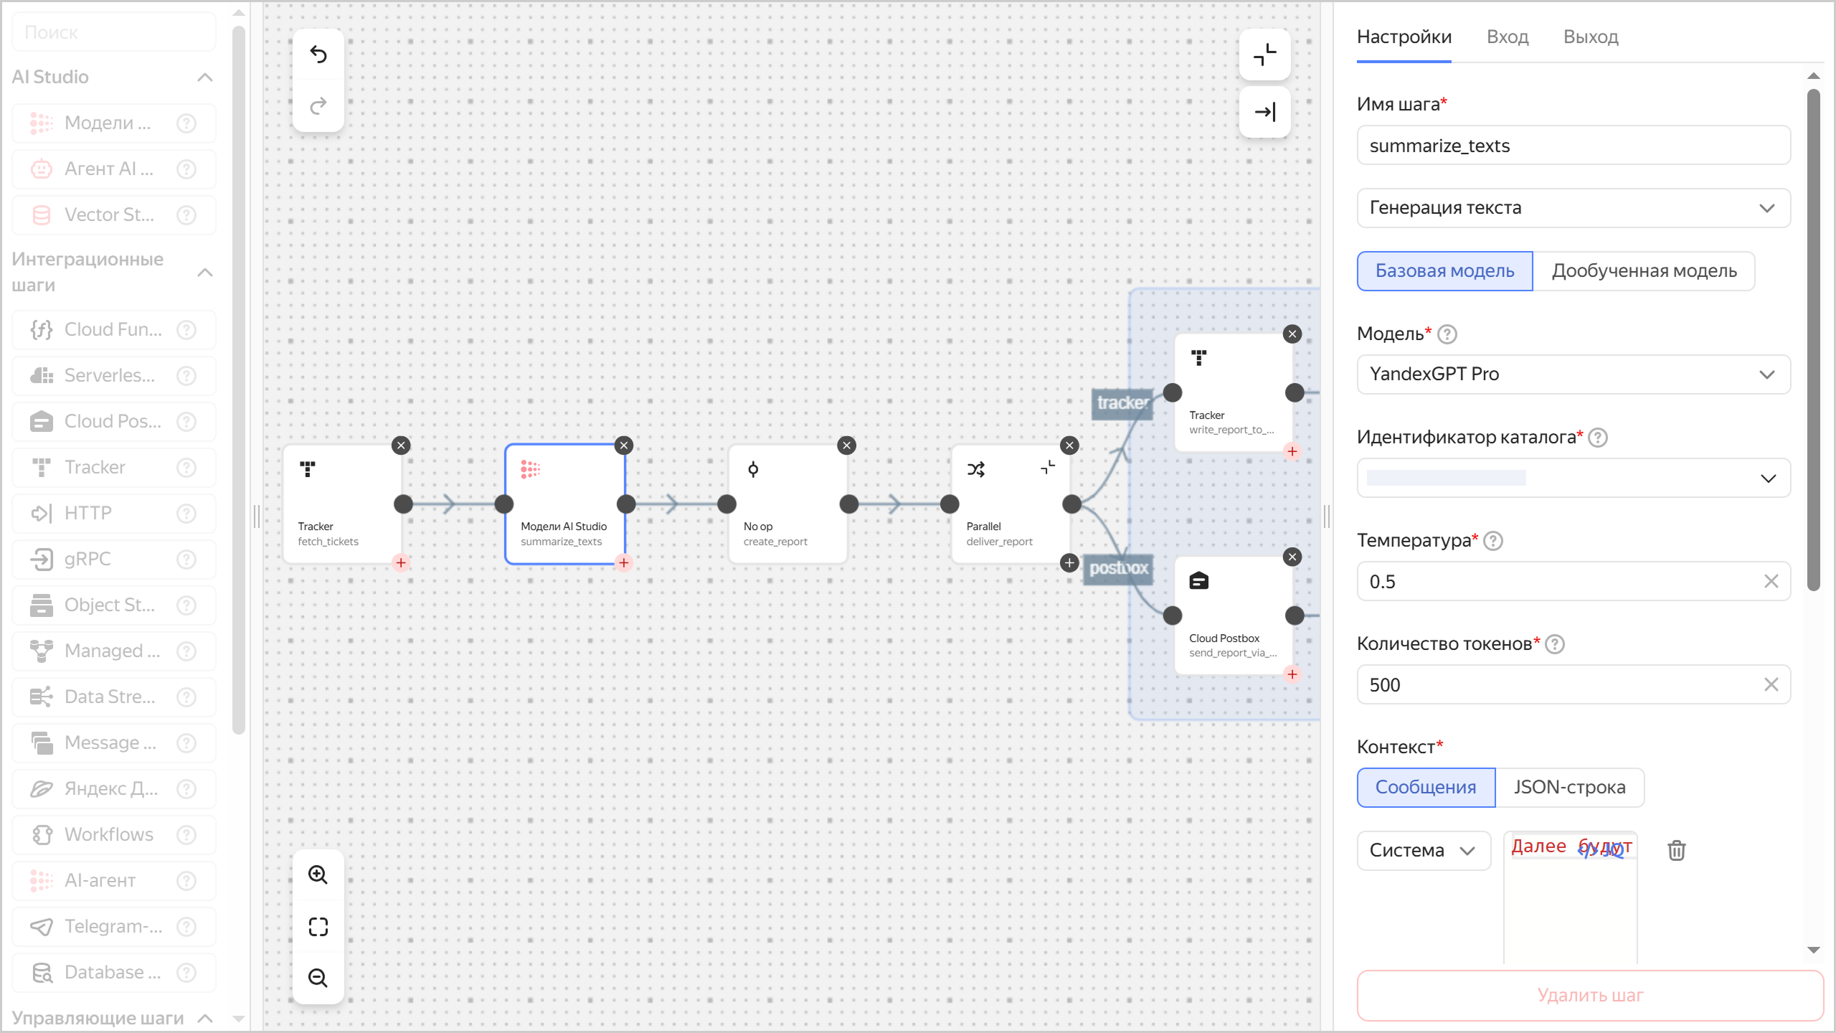Open the Генерация текста type dropdown

coord(1572,208)
